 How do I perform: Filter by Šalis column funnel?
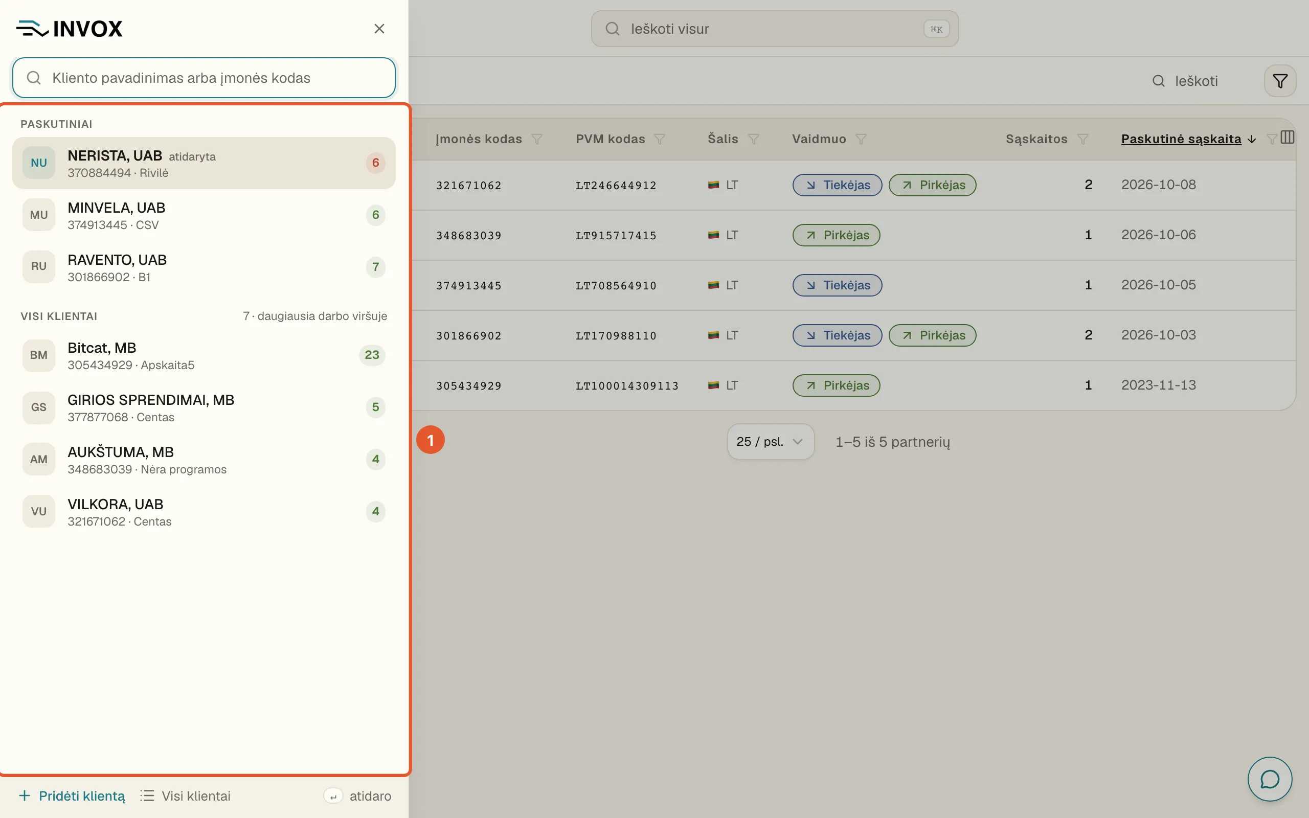pyautogui.click(x=754, y=139)
